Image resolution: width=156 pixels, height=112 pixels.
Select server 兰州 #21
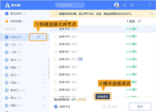(x=103, y=52)
